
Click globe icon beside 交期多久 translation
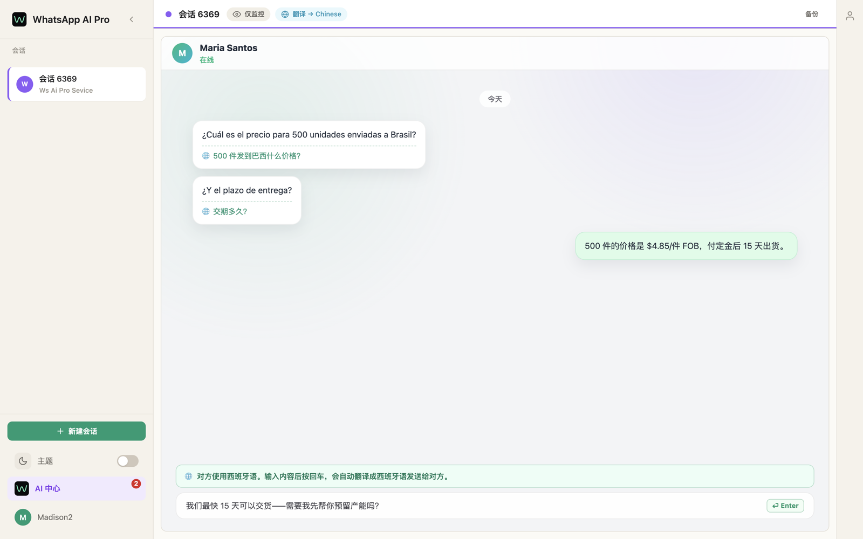[x=206, y=211]
